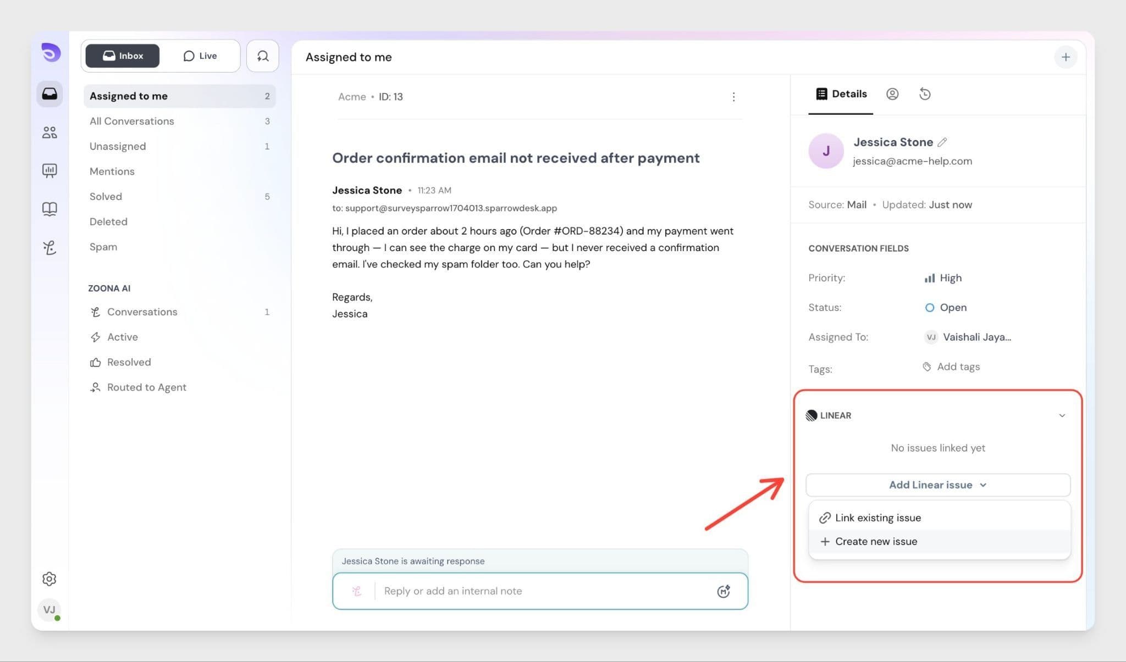Open the Unassigned conversations folder
The image size is (1126, 662).
118,146
